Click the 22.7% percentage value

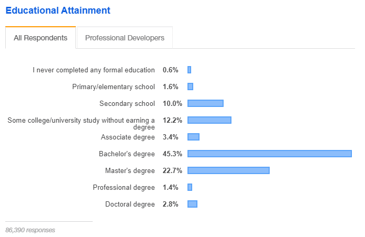(172, 170)
